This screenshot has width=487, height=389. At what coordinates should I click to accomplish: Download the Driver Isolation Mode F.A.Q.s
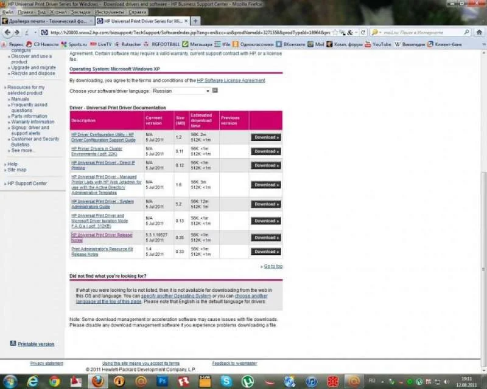(266, 221)
